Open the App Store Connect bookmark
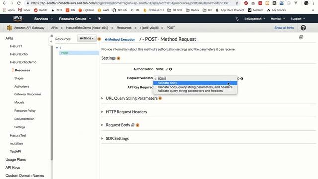This screenshot has width=318, height=179. click(230, 10)
